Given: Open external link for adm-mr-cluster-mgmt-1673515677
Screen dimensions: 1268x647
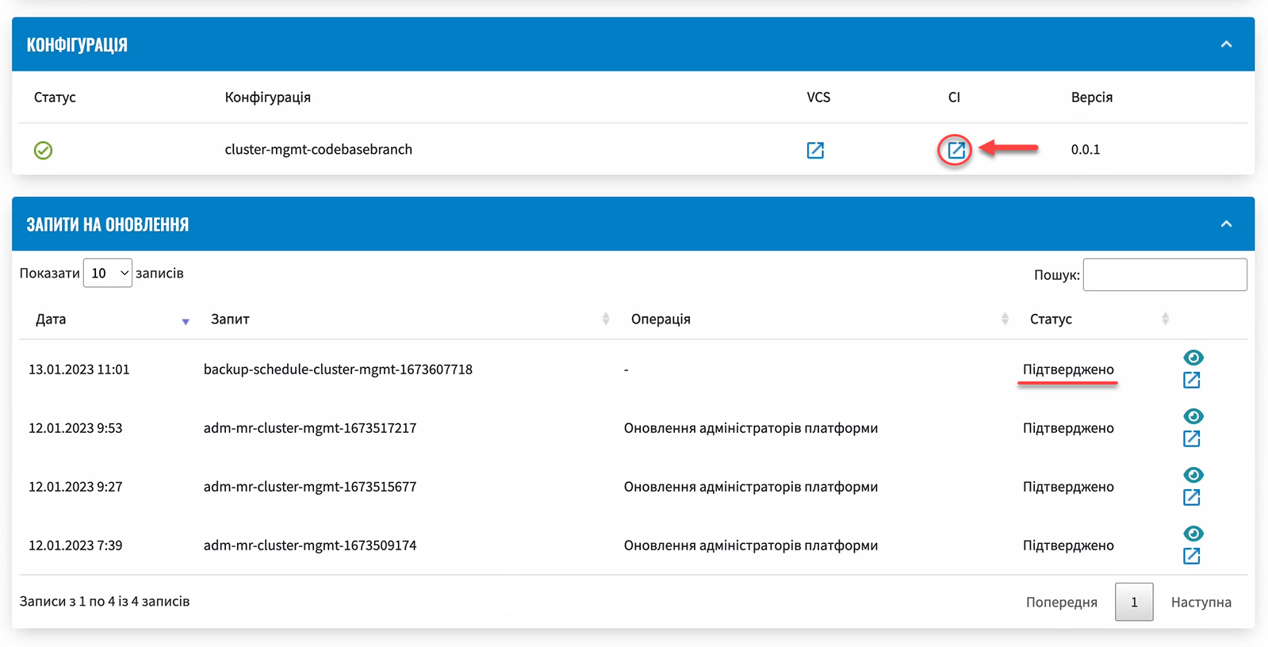Looking at the screenshot, I should tap(1192, 497).
